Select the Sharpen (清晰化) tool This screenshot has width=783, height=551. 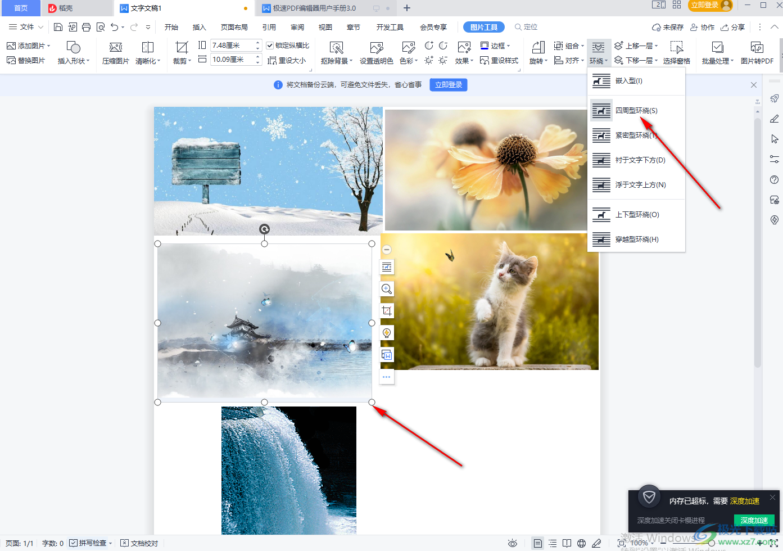[x=148, y=53]
